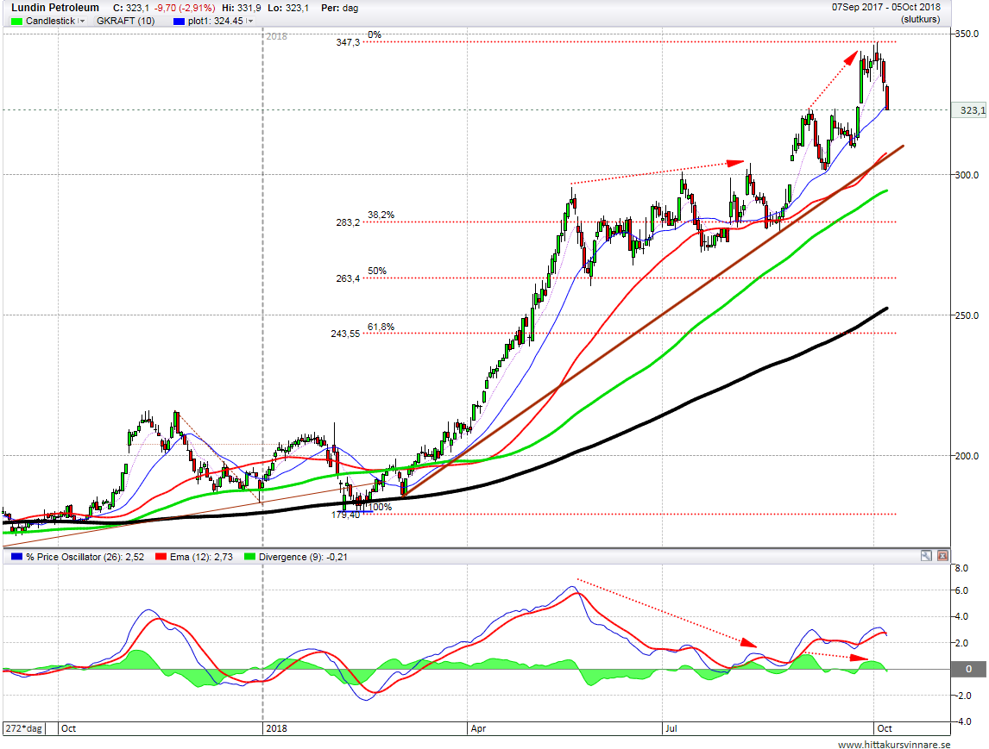Click the green Candlestick color swatch
This screenshot has width=989, height=749.
coord(17,21)
